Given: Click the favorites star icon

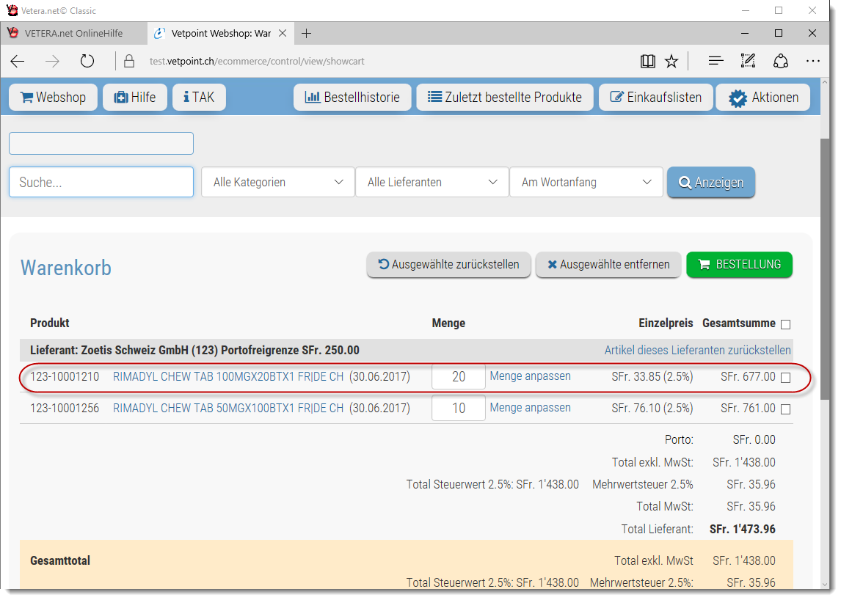Looking at the screenshot, I should [x=671, y=62].
